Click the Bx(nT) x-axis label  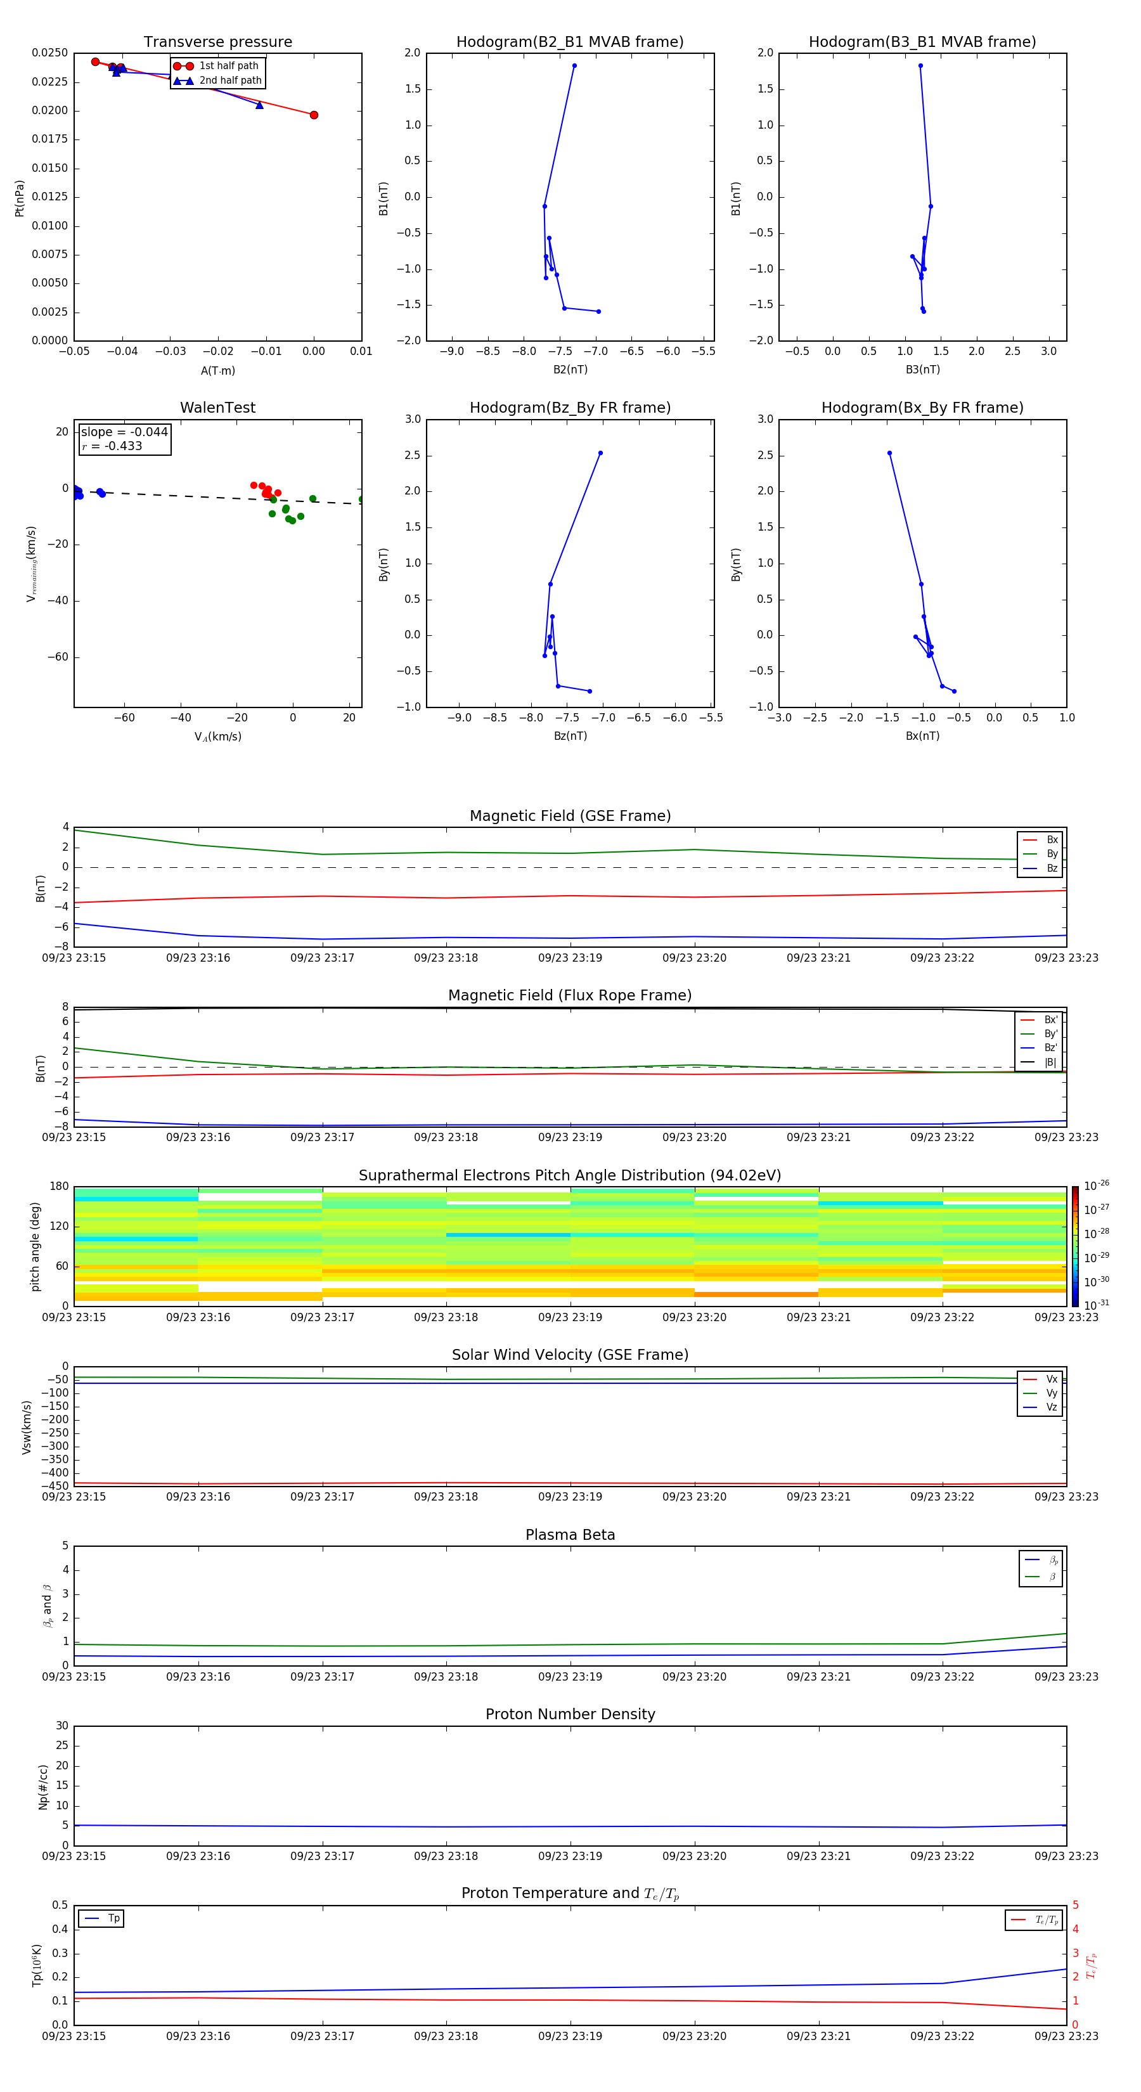coord(922,736)
